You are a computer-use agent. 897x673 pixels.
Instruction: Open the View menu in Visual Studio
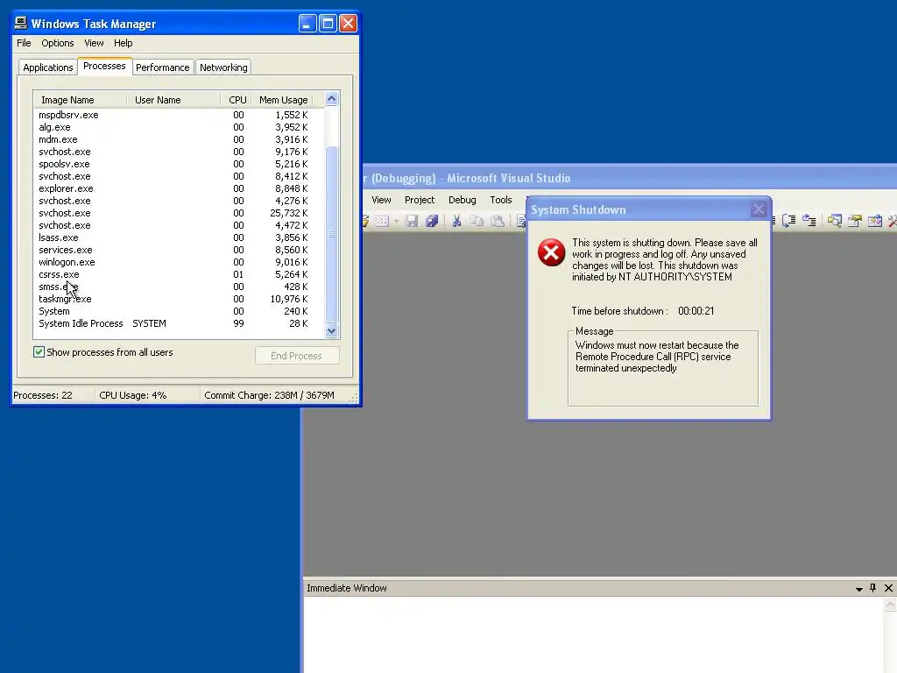pos(381,200)
